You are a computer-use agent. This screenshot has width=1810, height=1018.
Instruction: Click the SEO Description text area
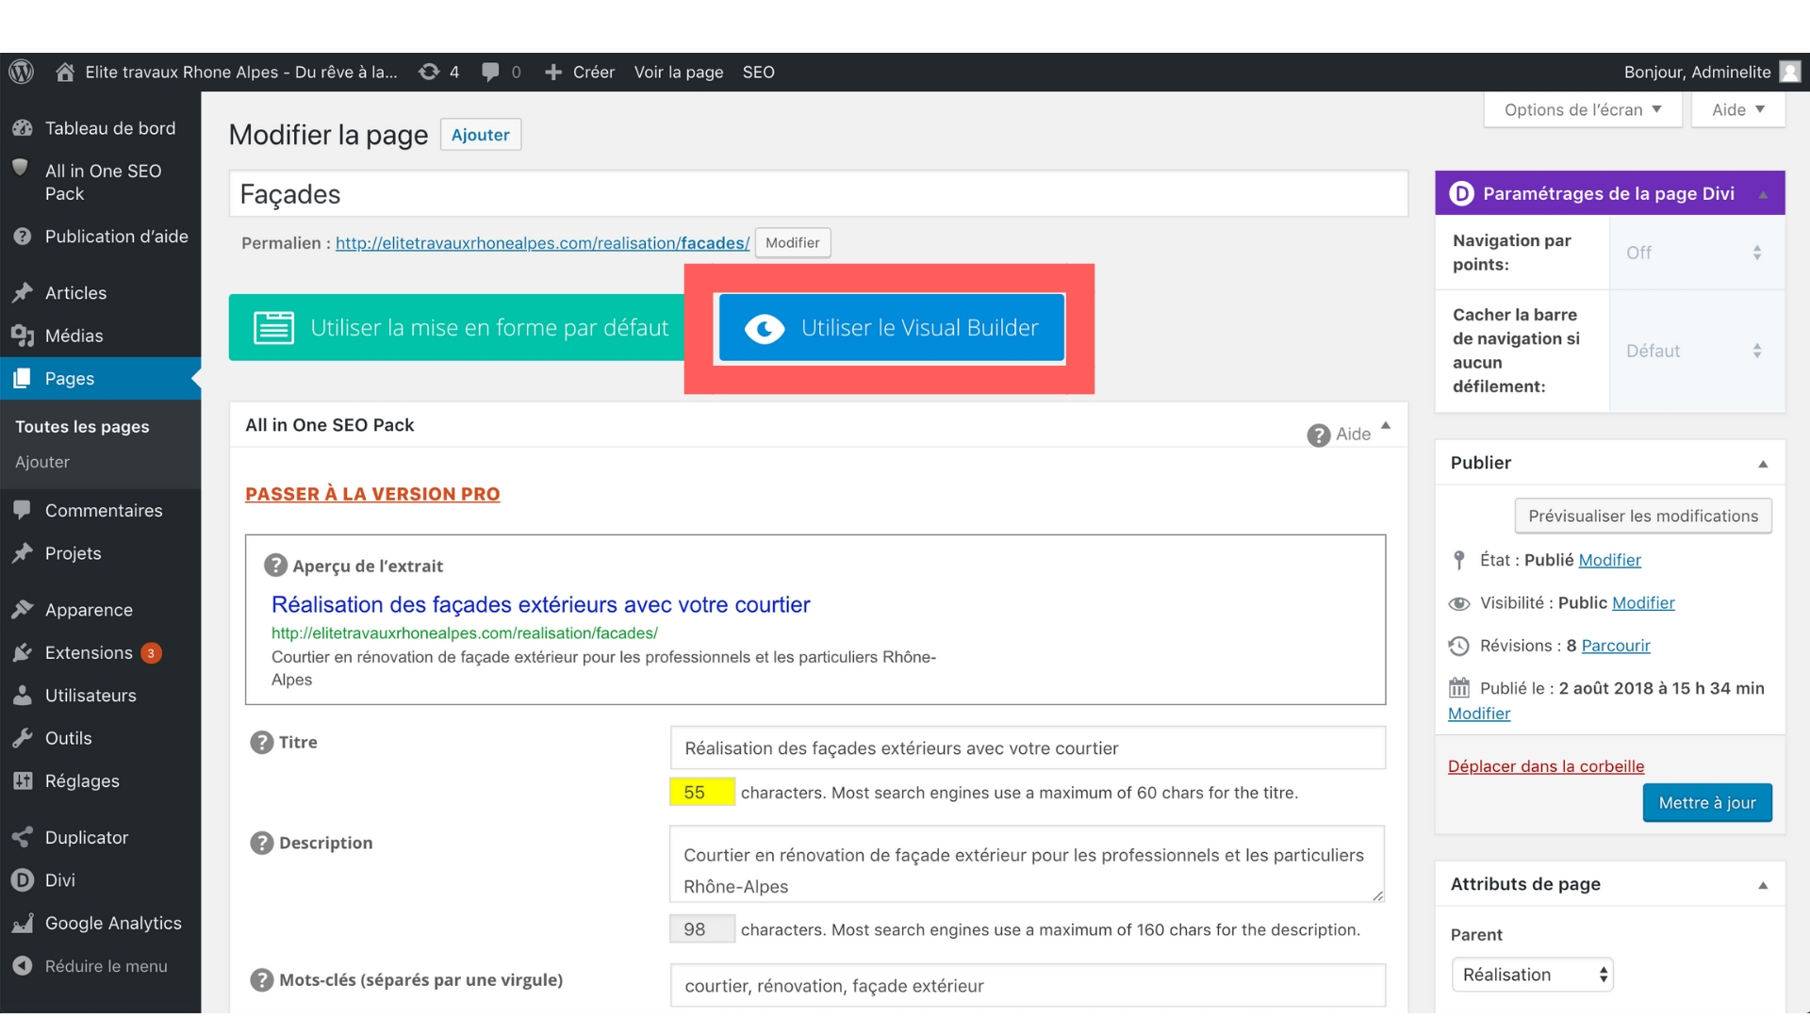tap(1028, 864)
